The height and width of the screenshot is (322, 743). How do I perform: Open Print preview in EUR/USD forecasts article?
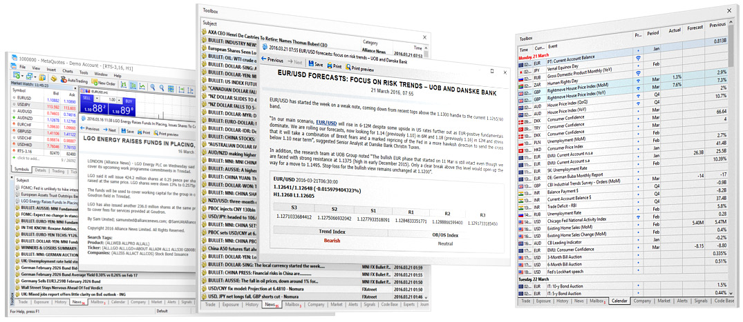(x=360, y=68)
